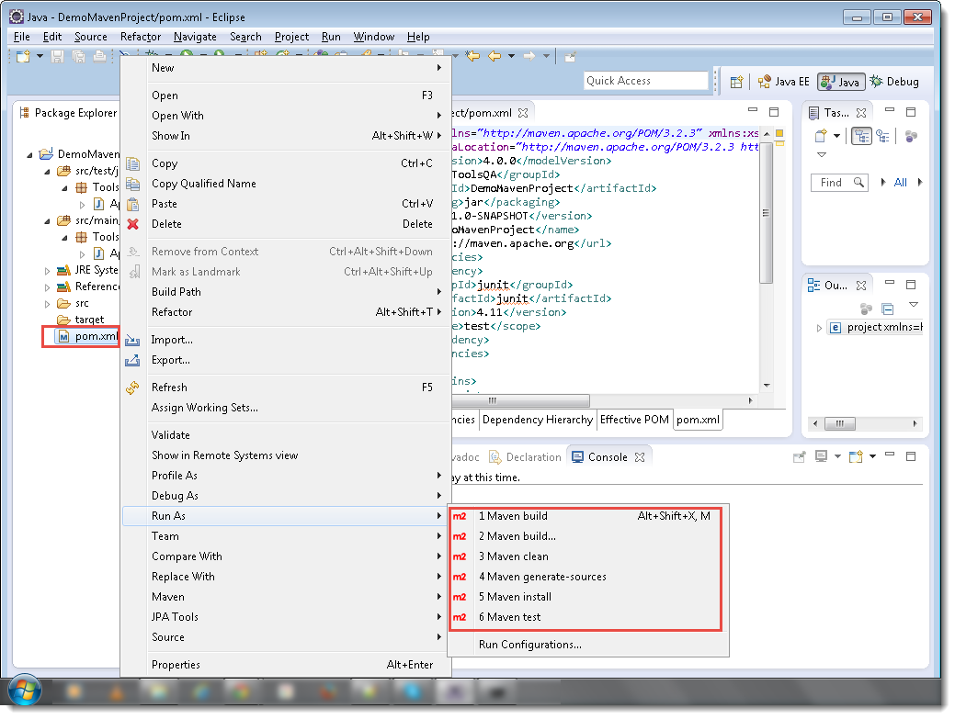Switch to the Dependency Hierarchy editor tab
The width and height of the screenshot is (955, 719).
click(537, 420)
